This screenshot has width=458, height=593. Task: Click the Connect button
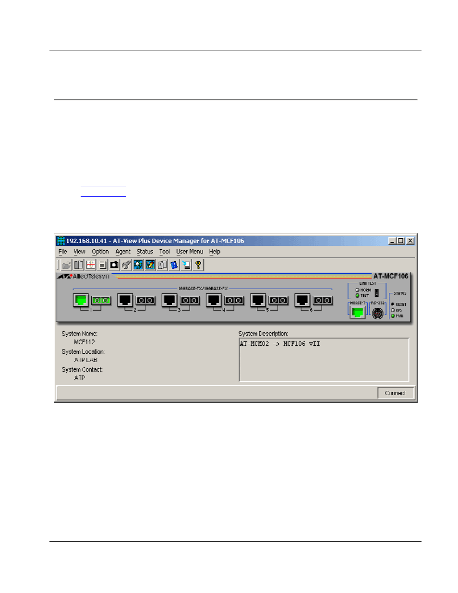[x=396, y=393]
